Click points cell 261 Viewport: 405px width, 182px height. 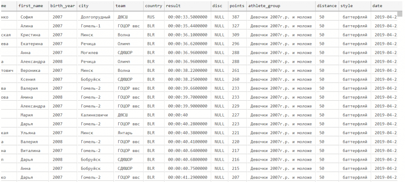coord(236,70)
